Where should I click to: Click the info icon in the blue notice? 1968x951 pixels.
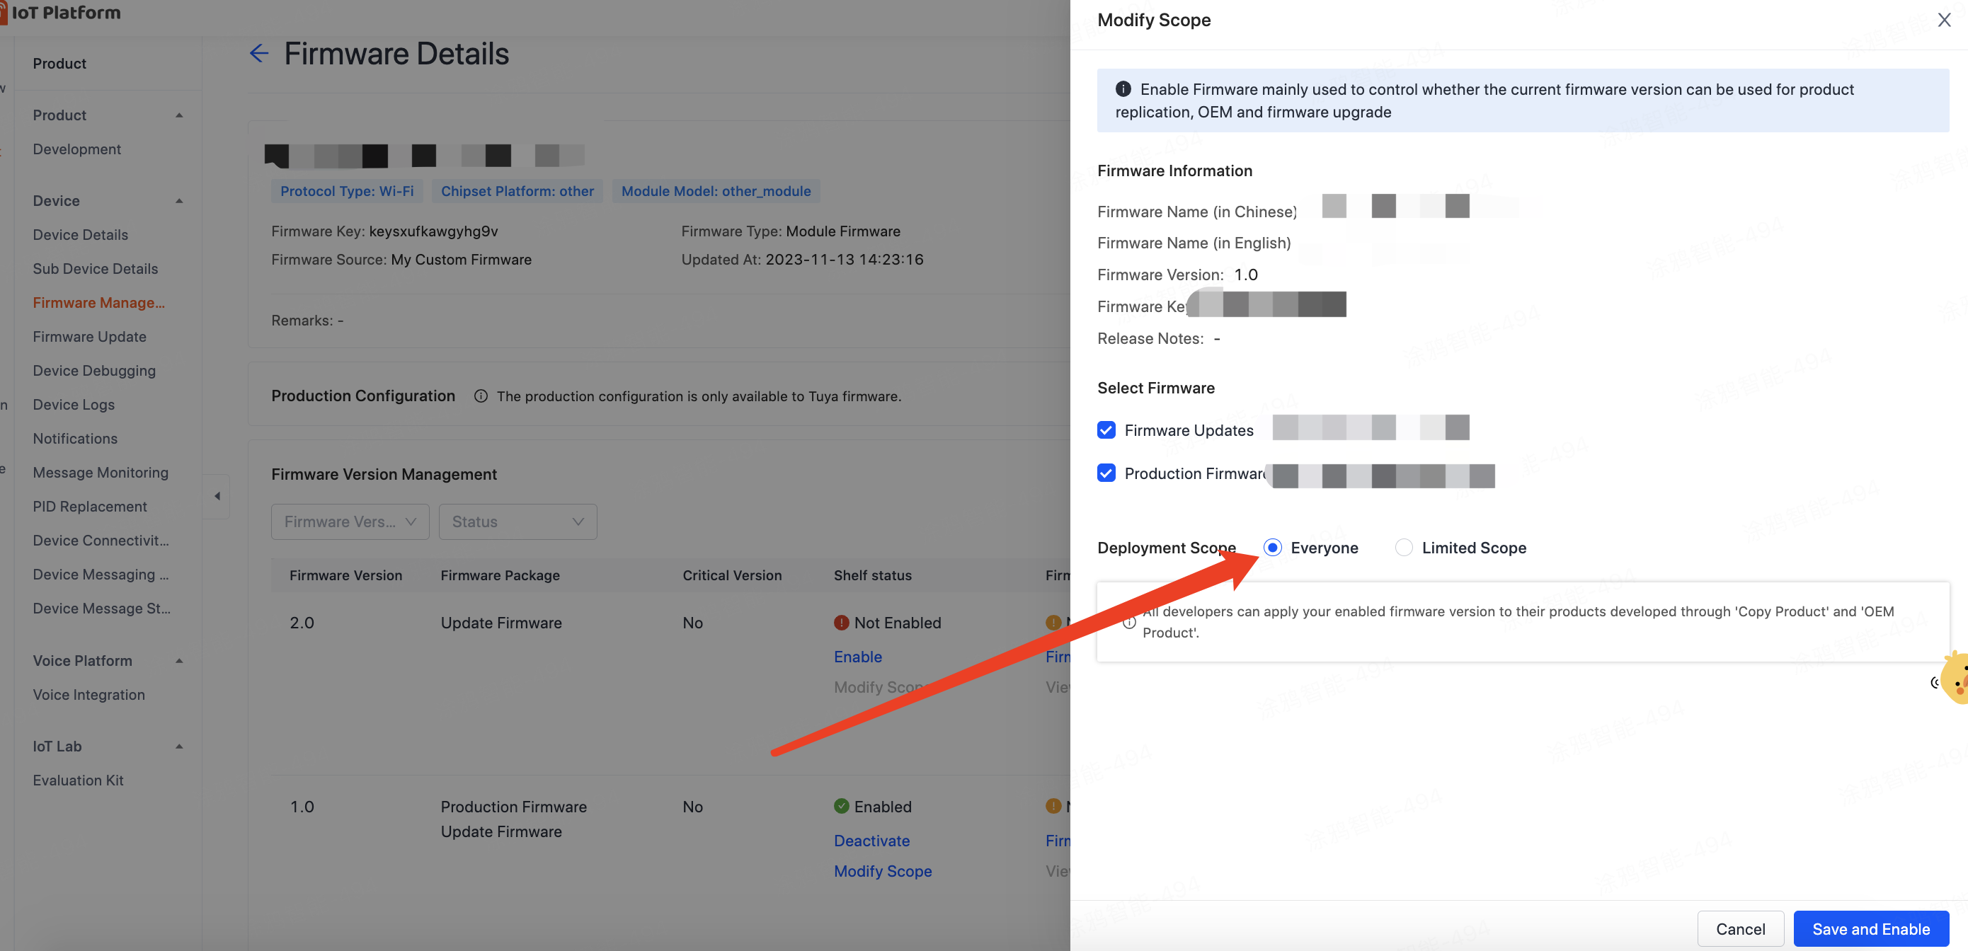1122,89
